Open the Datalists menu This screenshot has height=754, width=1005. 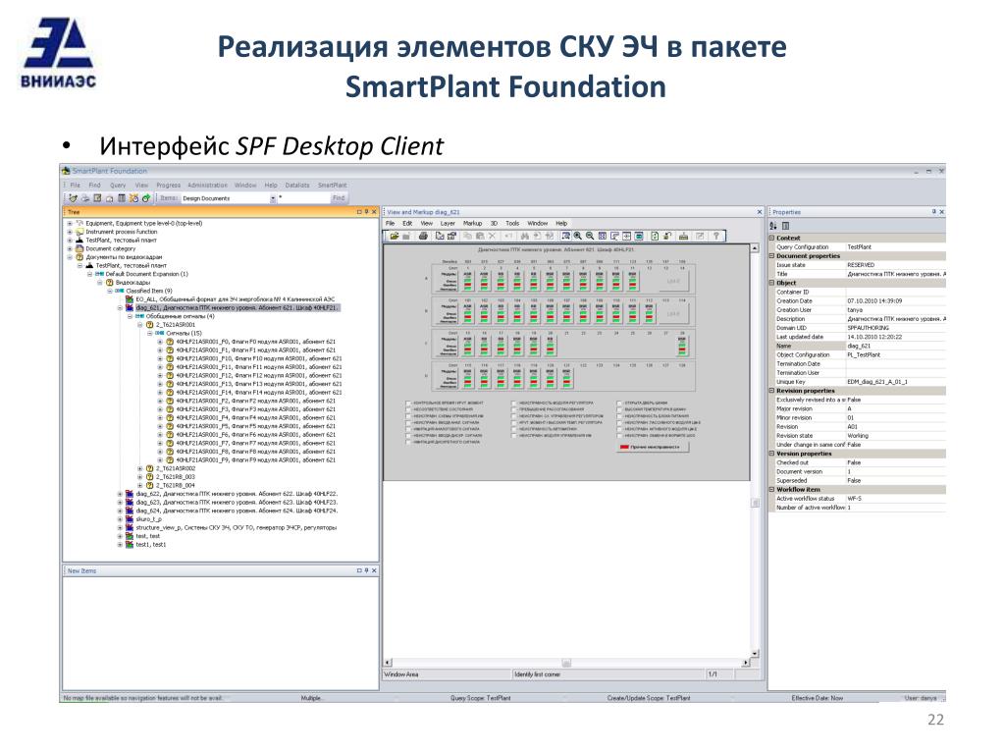[x=297, y=186]
